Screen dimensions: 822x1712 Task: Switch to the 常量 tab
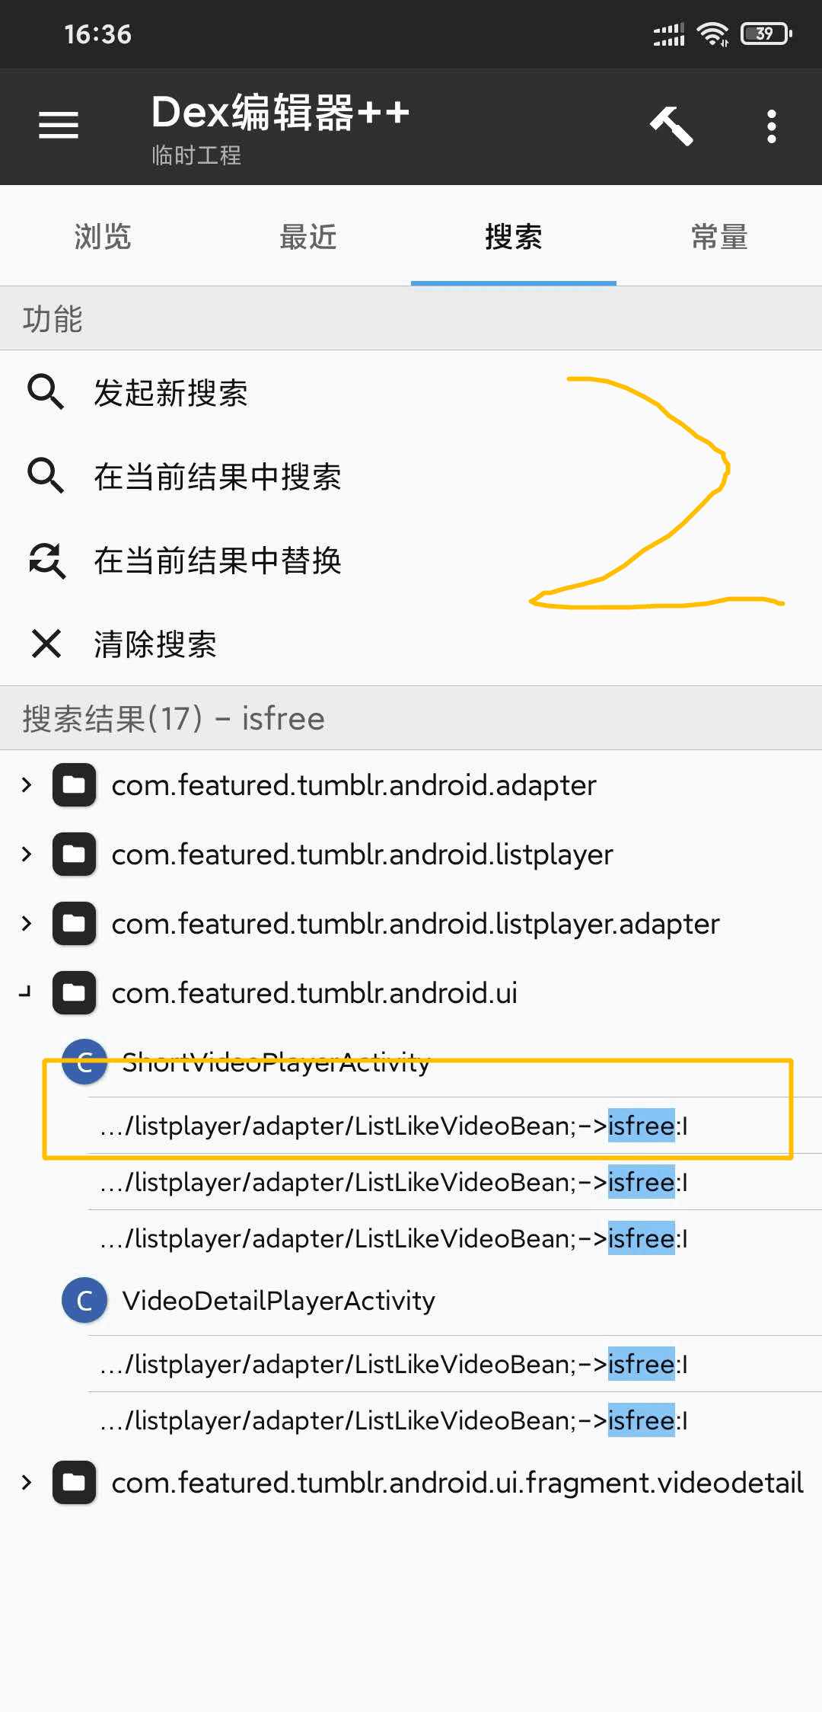(x=719, y=237)
